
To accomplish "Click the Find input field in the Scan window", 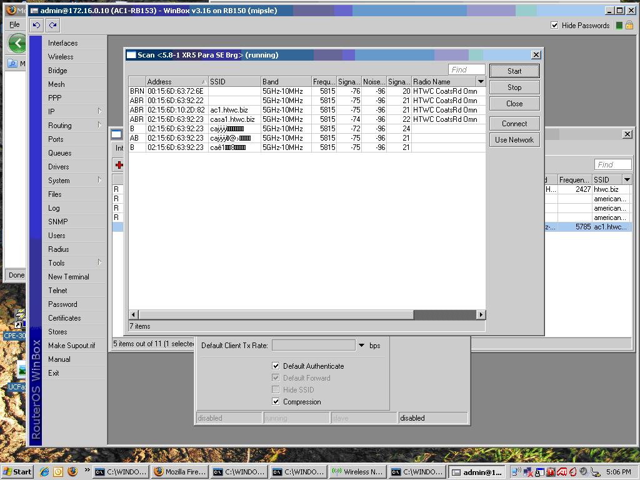I will point(466,69).
